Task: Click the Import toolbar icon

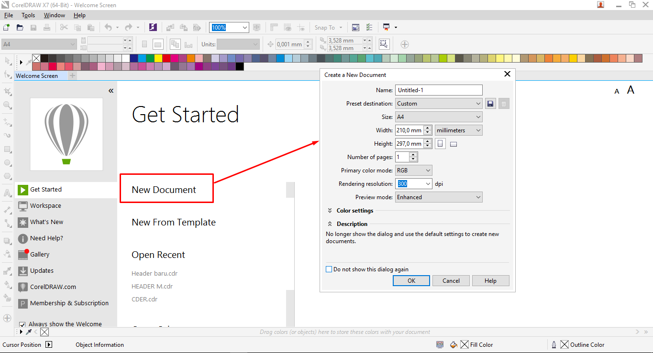Action: pyautogui.click(x=170, y=28)
